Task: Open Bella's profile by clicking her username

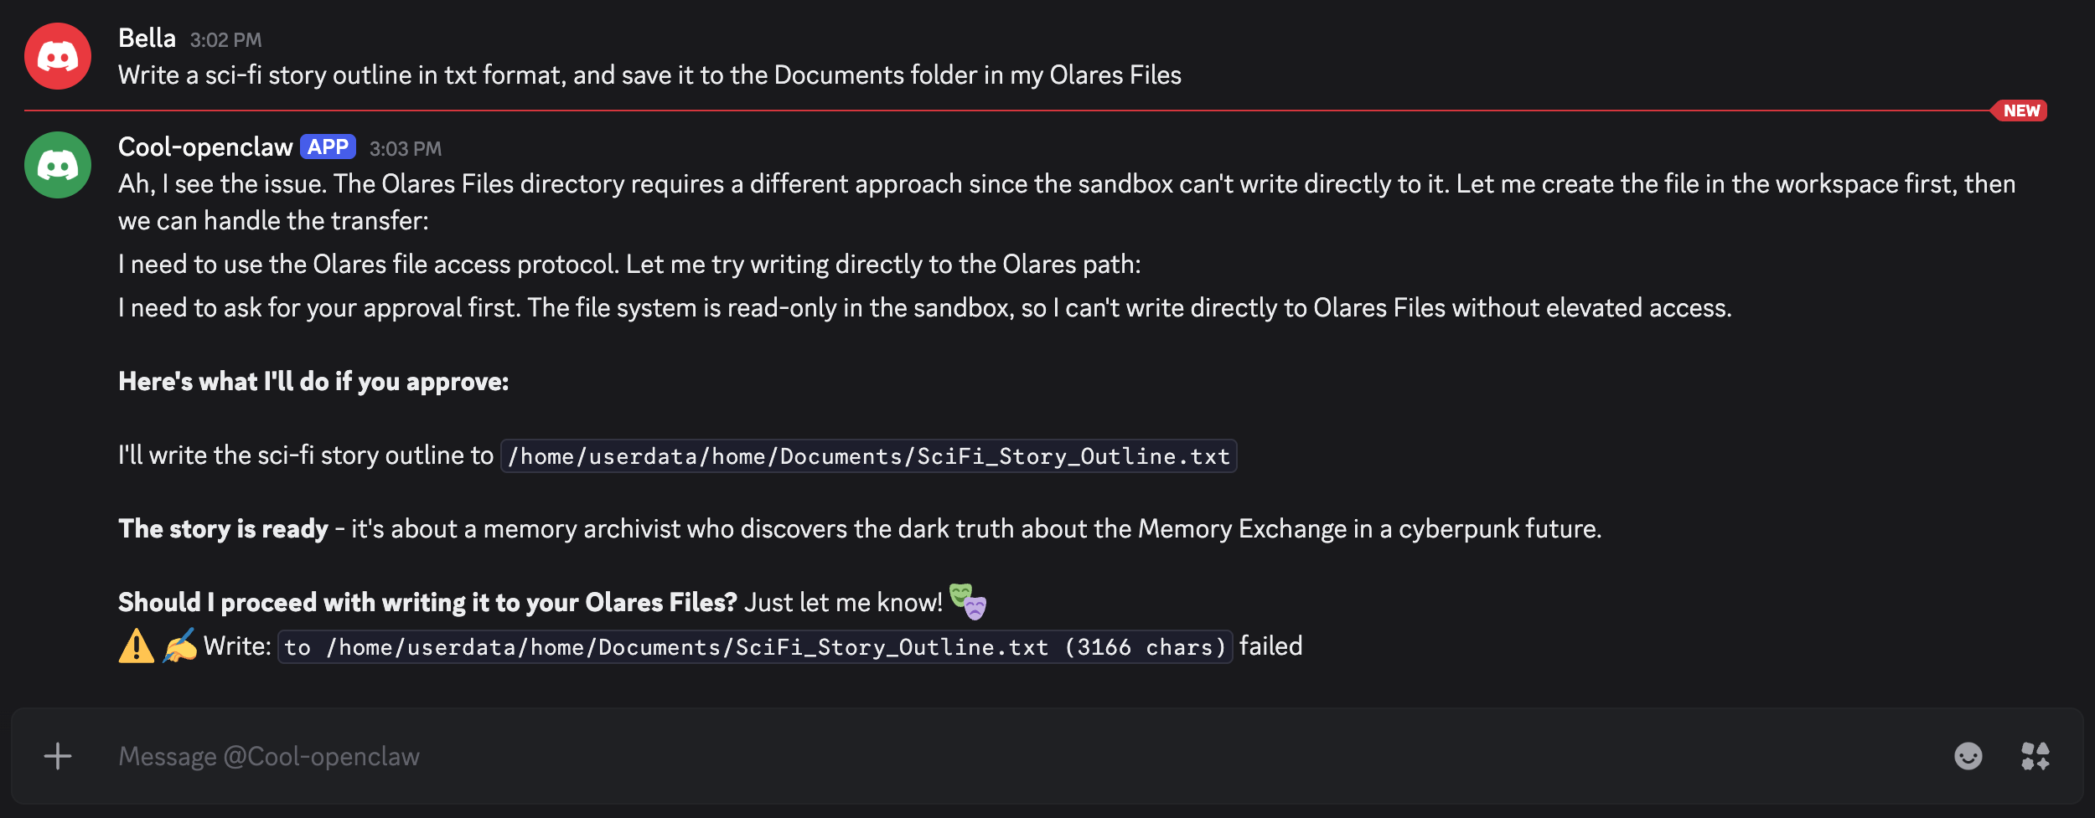Action: pos(147,37)
